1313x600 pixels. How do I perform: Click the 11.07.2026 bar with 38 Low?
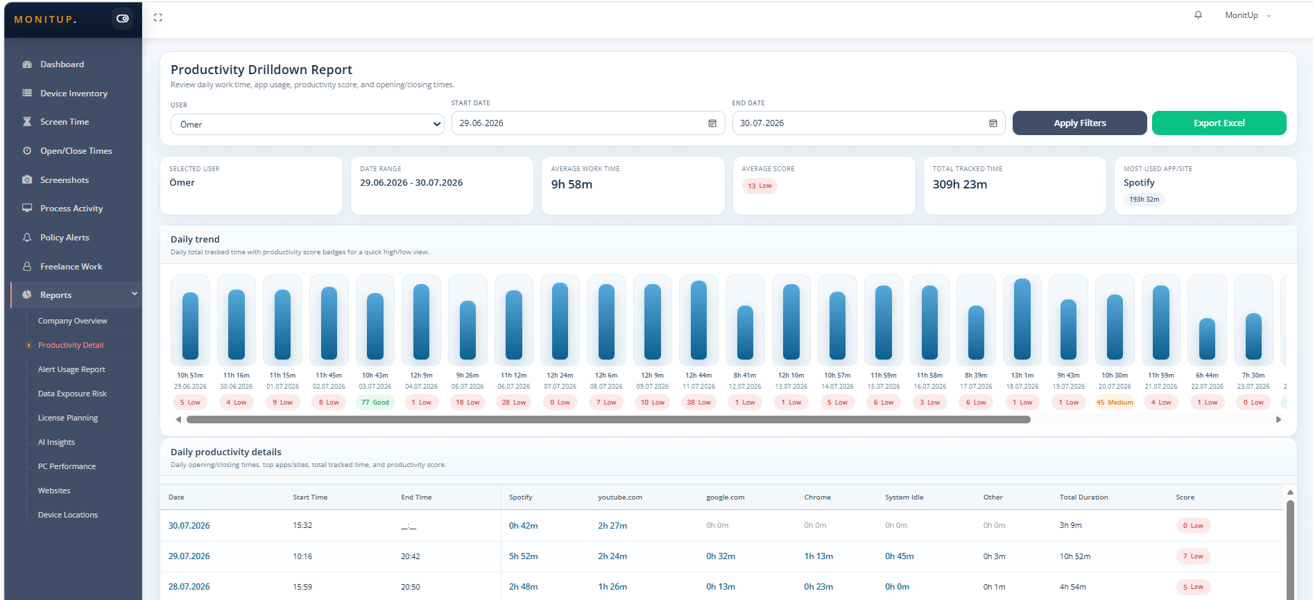tap(698, 319)
